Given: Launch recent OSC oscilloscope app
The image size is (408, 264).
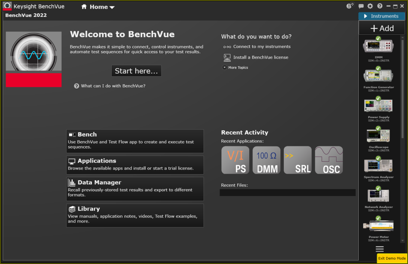Looking at the screenshot, I should tap(329, 160).
